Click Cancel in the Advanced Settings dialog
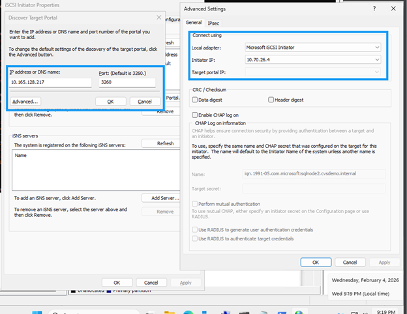 point(350,262)
